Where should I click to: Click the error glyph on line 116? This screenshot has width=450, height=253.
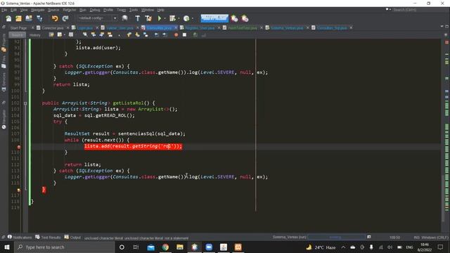pos(19,190)
